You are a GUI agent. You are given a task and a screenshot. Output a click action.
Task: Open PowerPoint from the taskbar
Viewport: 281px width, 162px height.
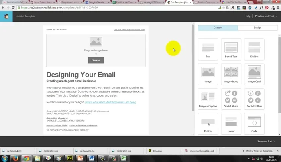pos(80,158)
